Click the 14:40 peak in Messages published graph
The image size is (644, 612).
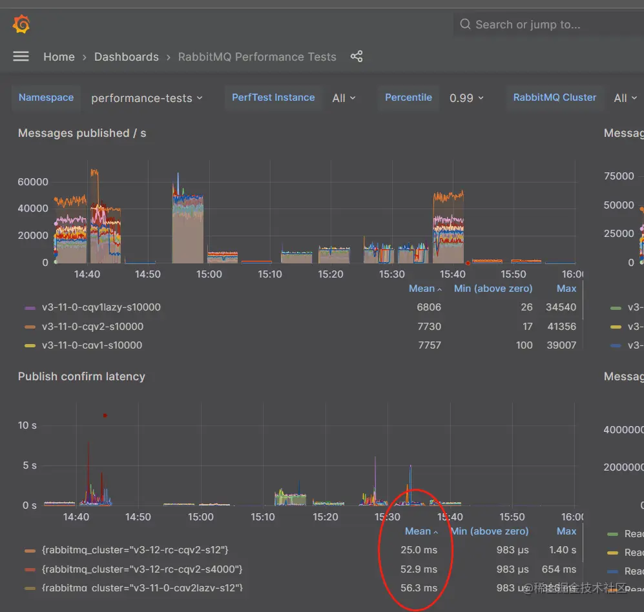click(x=94, y=172)
